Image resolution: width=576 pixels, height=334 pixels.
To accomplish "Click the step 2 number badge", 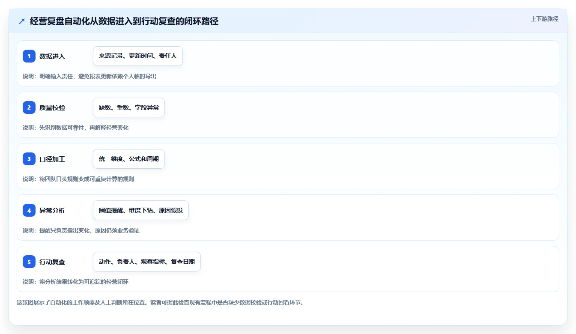I will 29,107.
